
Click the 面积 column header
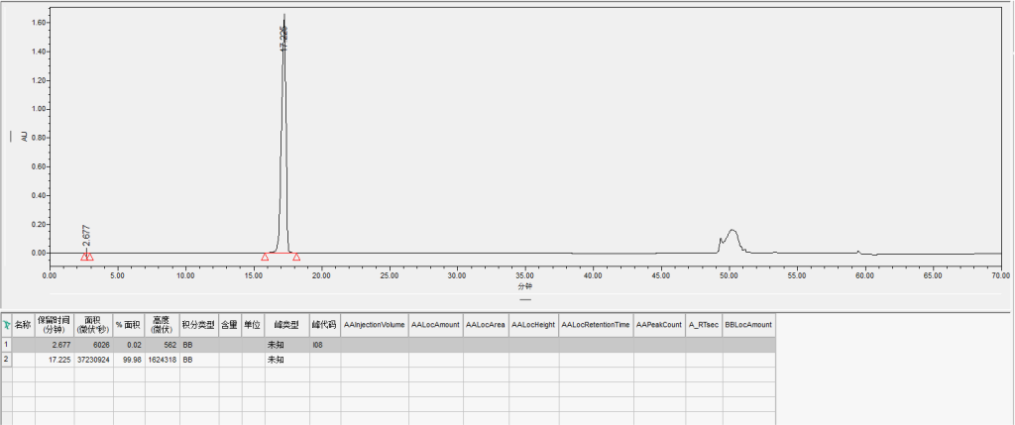tap(93, 324)
